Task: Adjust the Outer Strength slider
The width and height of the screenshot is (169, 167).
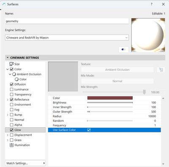Action: pyautogui.click(x=110, y=112)
